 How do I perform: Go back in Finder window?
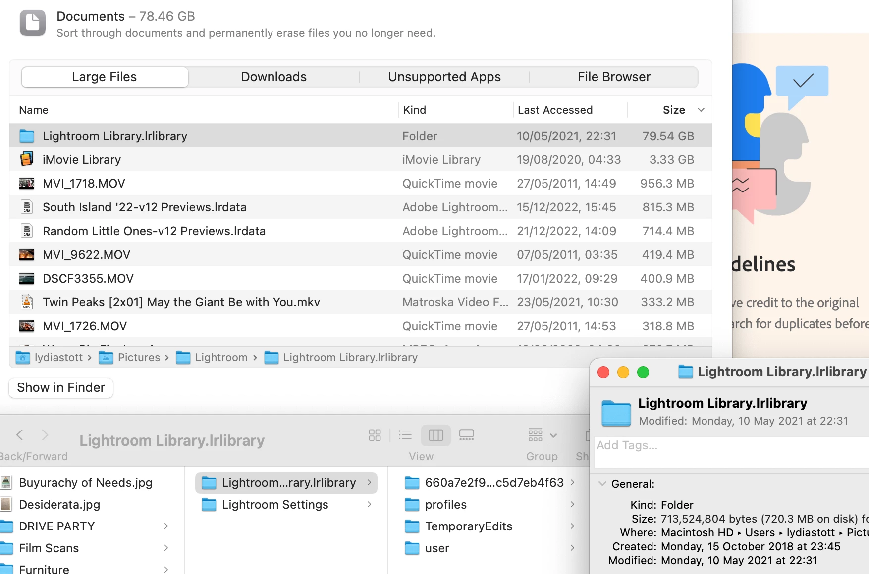coord(20,435)
